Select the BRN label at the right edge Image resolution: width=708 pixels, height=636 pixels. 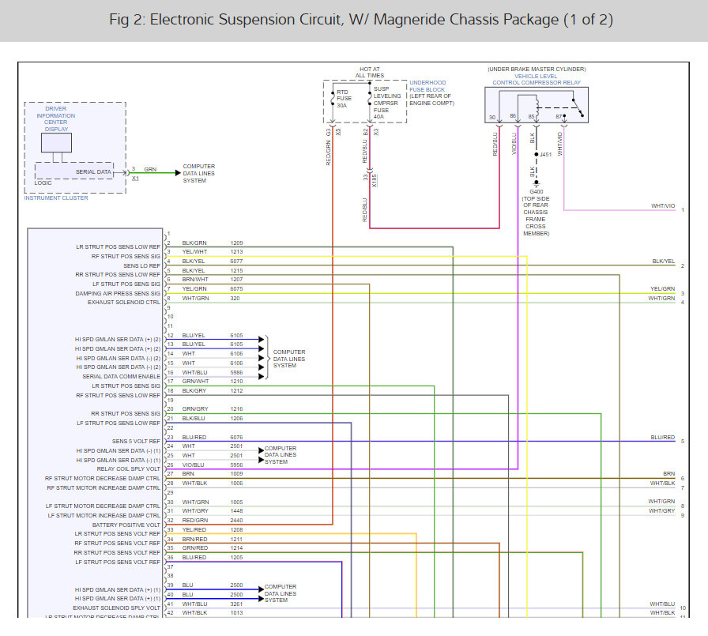(668, 473)
